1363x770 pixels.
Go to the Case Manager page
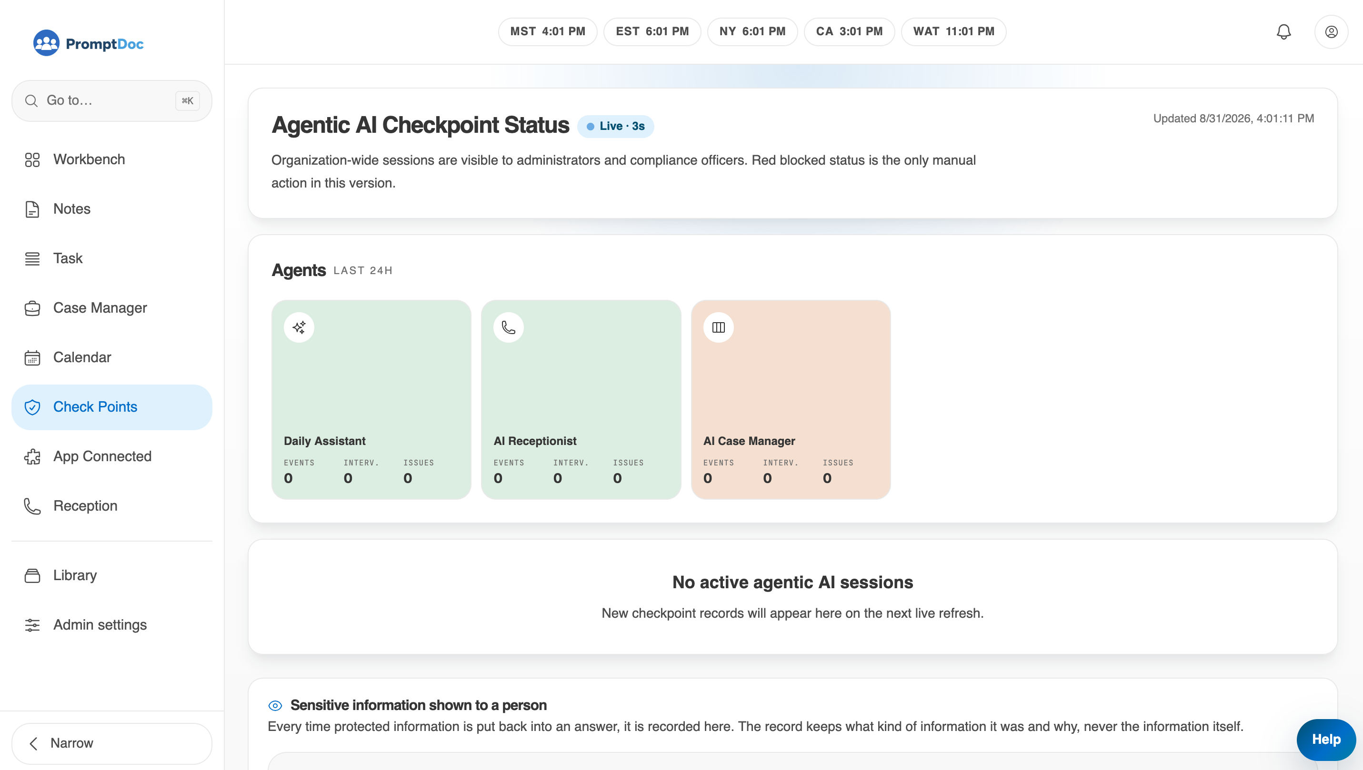pos(111,308)
